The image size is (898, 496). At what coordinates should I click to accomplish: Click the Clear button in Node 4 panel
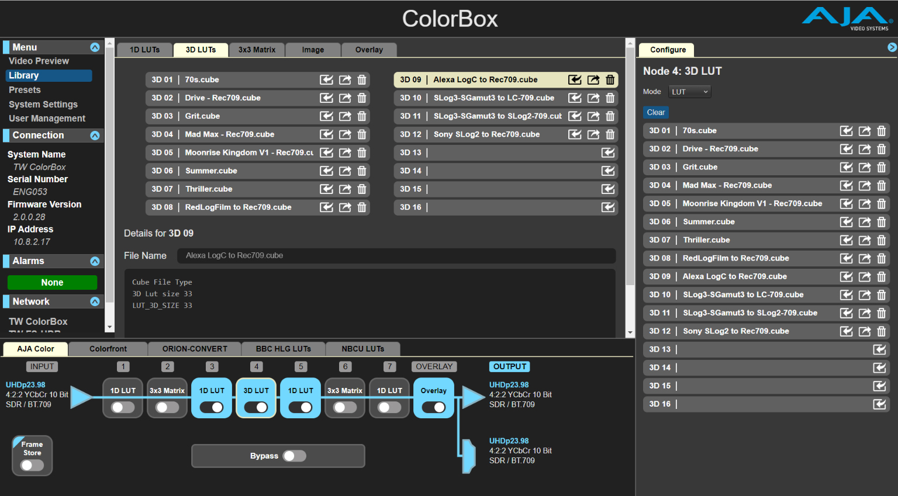[655, 112]
